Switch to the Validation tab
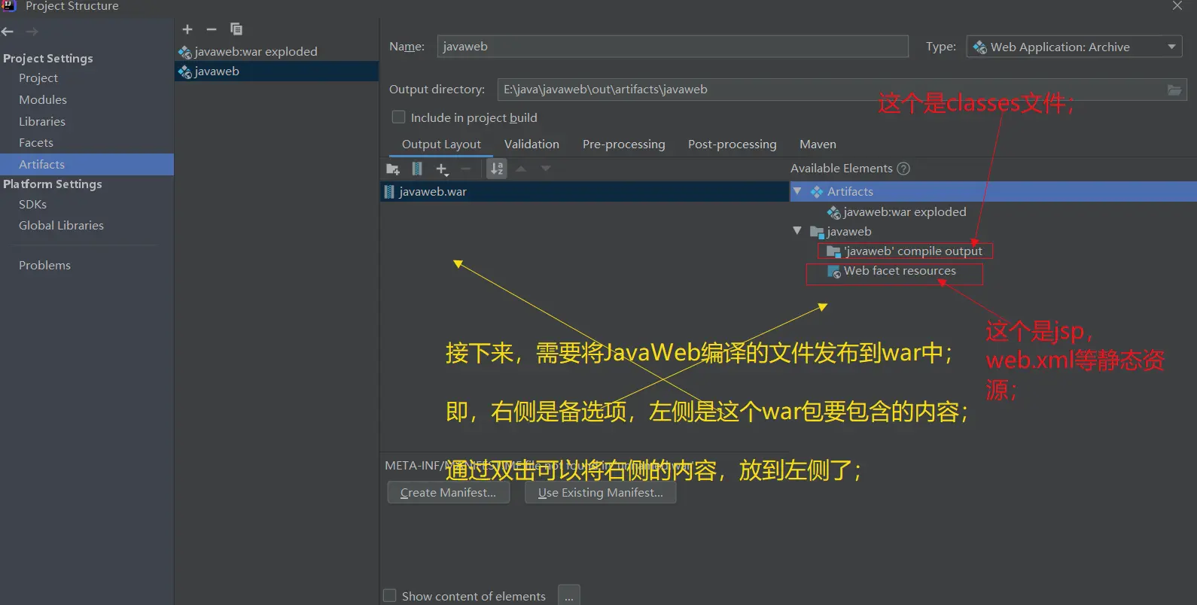Image resolution: width=1197 pixels, height=605 pixels. [531, 144]
